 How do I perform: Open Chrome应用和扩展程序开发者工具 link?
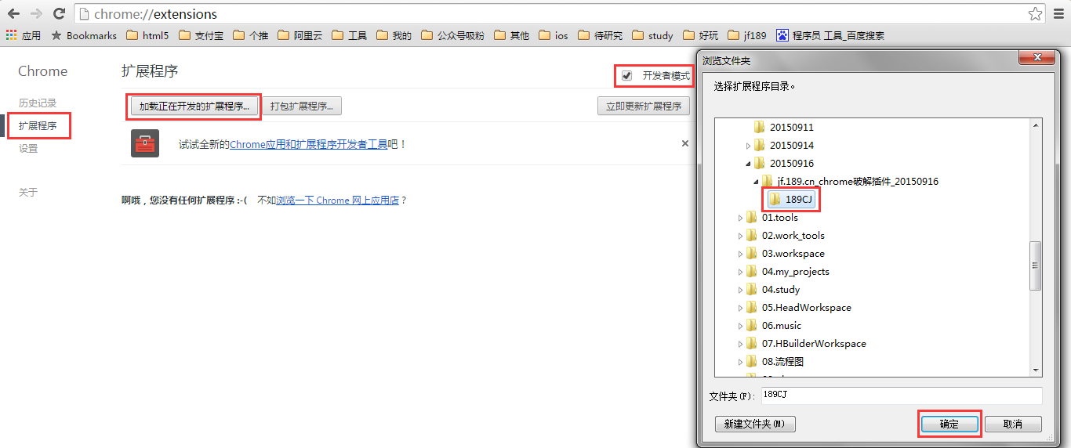pyautogui.click(x=309, y=144)
